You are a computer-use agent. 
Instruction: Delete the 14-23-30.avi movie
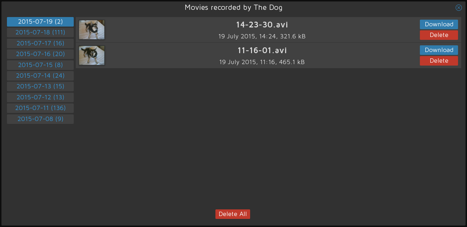(439, 35)
